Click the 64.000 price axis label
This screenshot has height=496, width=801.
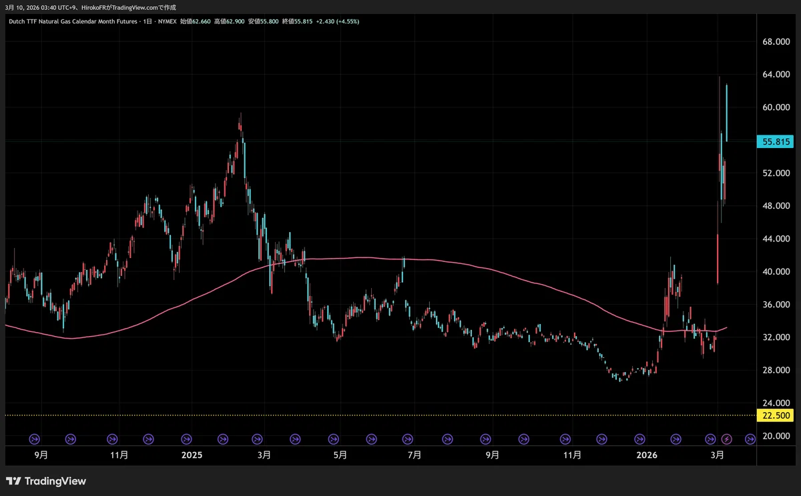point(776,75)
